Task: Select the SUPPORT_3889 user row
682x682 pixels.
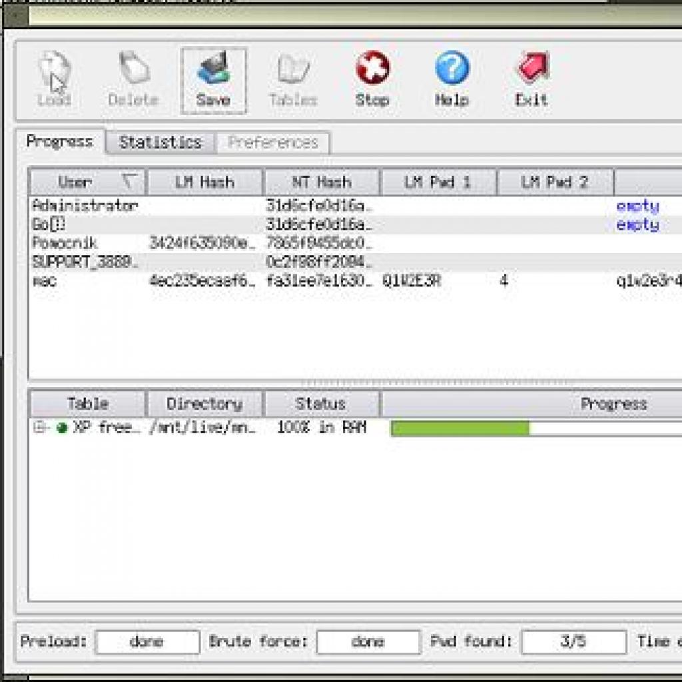Action: pos(356,262)
